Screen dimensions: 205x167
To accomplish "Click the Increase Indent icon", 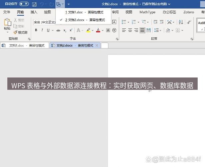I will point(162,22).
